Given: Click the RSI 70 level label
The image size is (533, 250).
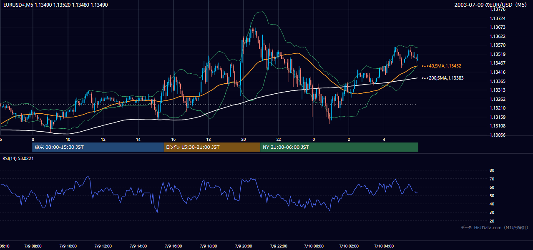Looking at the screenshot, I should [492, 179].
